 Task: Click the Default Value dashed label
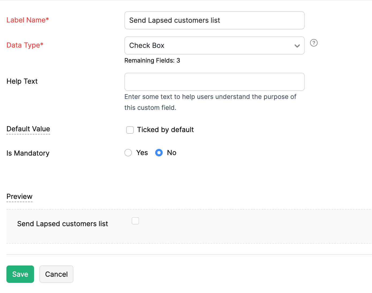28,129
